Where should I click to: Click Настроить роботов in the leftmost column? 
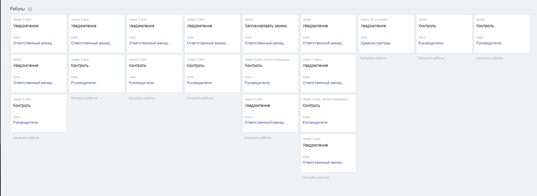(x=26, y=138)
